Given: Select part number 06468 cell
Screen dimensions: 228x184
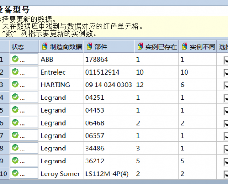Looking at the screenshot, I should (109, 123).
